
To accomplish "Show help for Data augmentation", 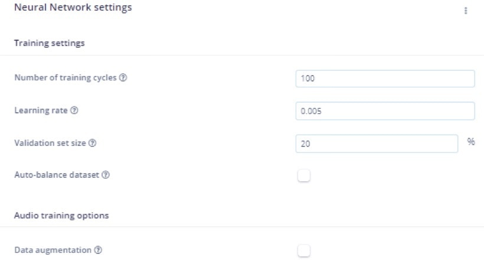I will point(98,250).
